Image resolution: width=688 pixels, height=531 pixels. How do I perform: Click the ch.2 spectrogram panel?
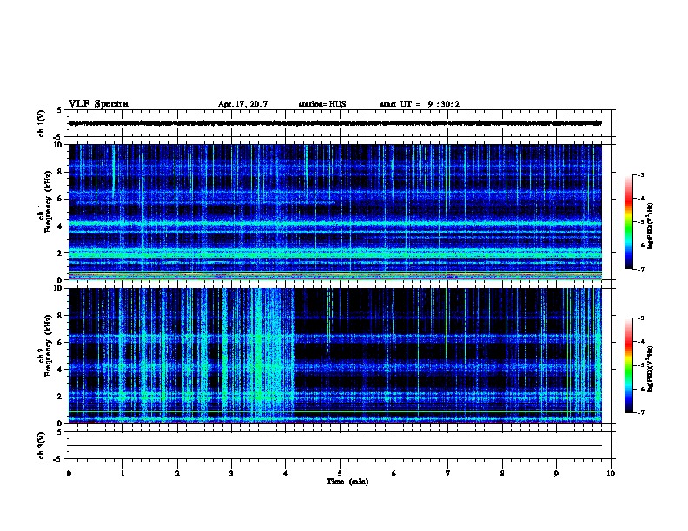(335, 356)
